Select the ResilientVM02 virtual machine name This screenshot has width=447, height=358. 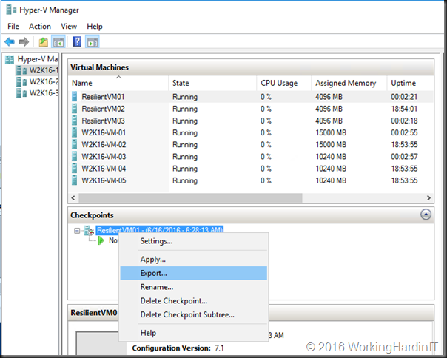coord(103,109)
